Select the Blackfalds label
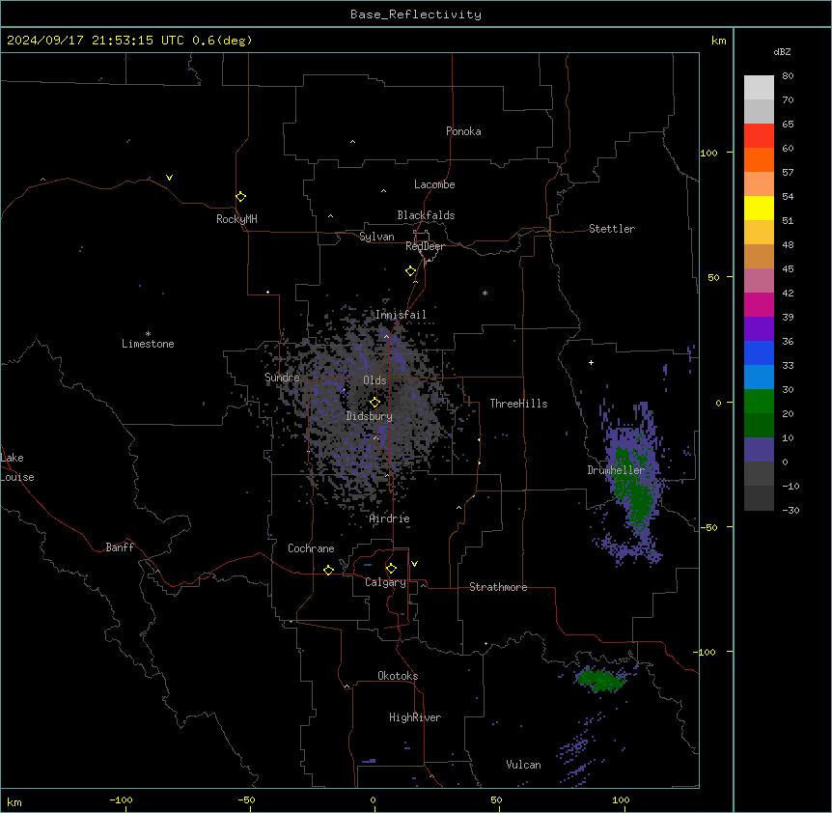 (x=426, y=215)
